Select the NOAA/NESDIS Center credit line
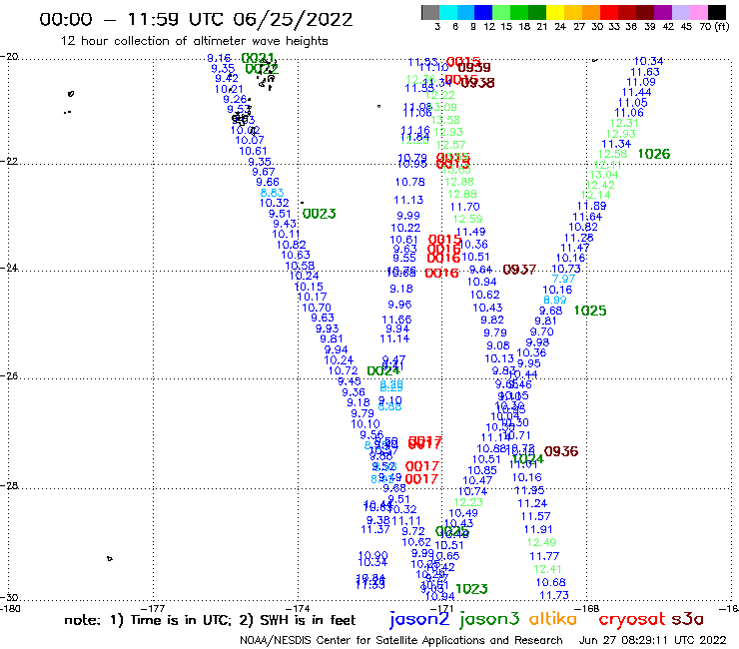The width and height of the screenshot is (739, 649). [x=401, y=641]
